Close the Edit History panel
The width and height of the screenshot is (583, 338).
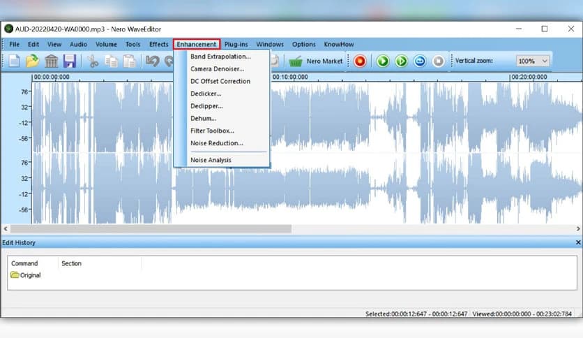(x=578, y=242)
